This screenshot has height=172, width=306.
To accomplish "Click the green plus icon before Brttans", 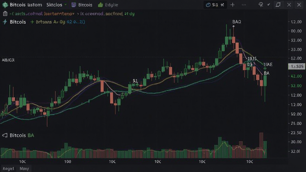I will [32, 22].
